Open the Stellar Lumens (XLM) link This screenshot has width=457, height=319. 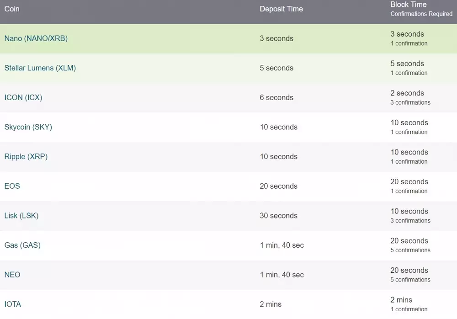point(40,68)
